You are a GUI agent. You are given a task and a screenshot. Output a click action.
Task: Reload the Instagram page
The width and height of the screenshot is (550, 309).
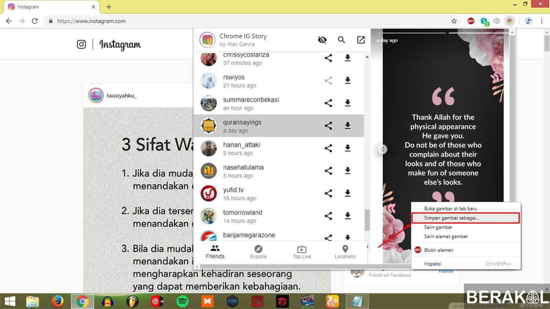coord(35,21)
